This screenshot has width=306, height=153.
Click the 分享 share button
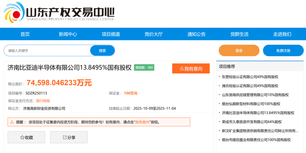[69, 137]
